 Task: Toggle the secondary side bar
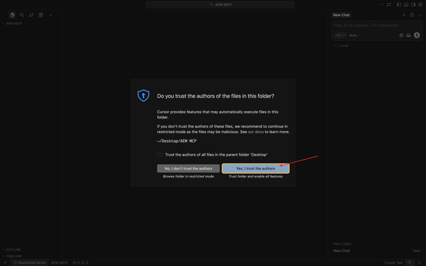[413, 5]
